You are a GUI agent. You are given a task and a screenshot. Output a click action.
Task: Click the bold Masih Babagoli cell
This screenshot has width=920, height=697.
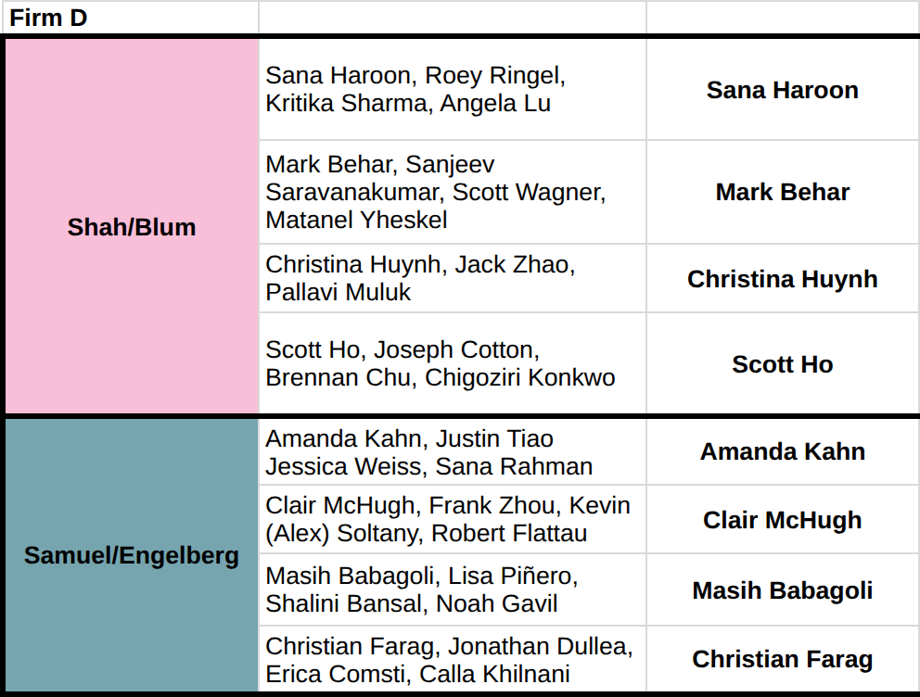783,589
